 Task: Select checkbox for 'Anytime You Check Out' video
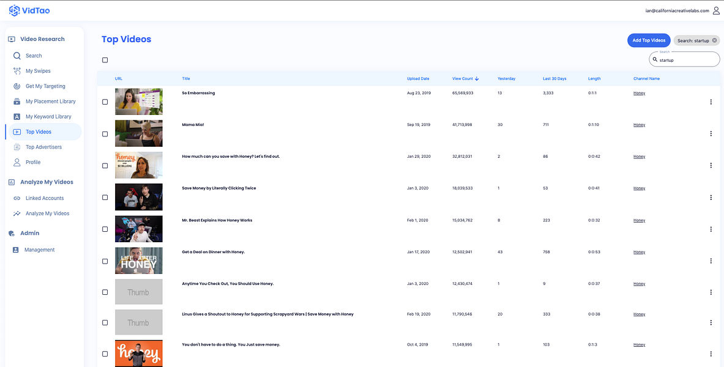coord(105,292)
